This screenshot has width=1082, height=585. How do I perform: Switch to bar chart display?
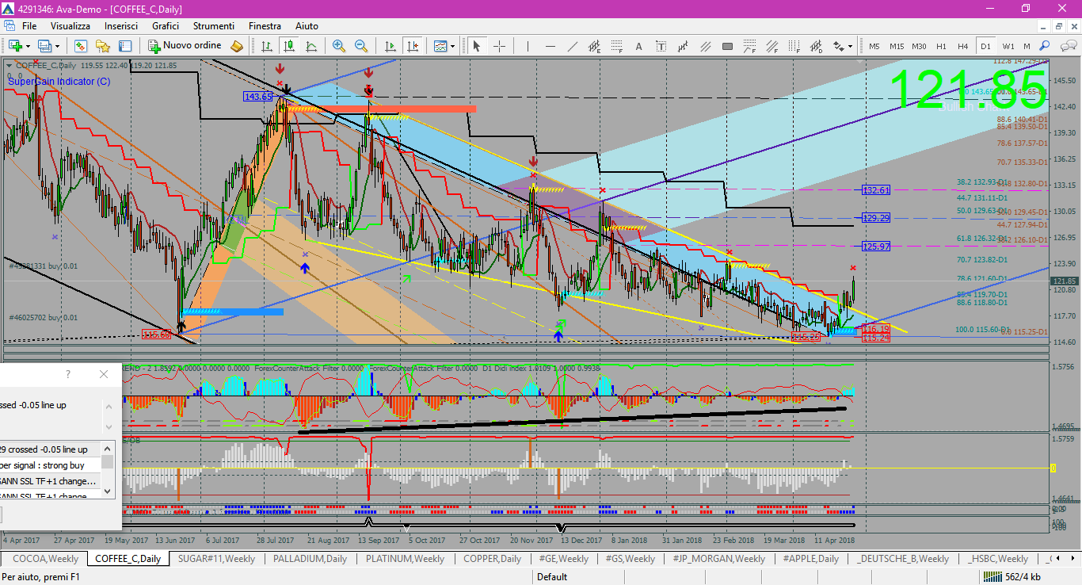(x=267, y=46)
